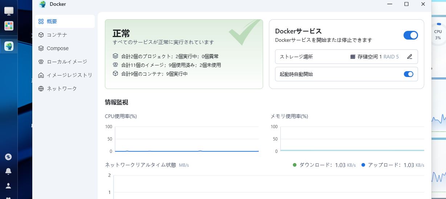
Task: Click the Docker icon in the left dock
Action: [x=9, y=46]
